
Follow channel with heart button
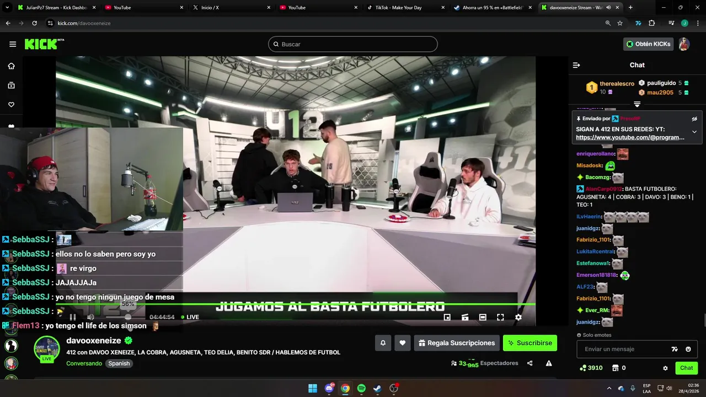point(403,343)
